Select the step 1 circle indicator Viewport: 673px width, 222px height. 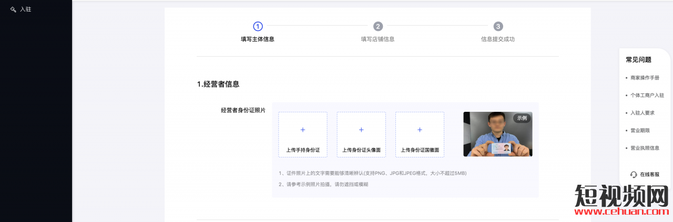[258, 26]
